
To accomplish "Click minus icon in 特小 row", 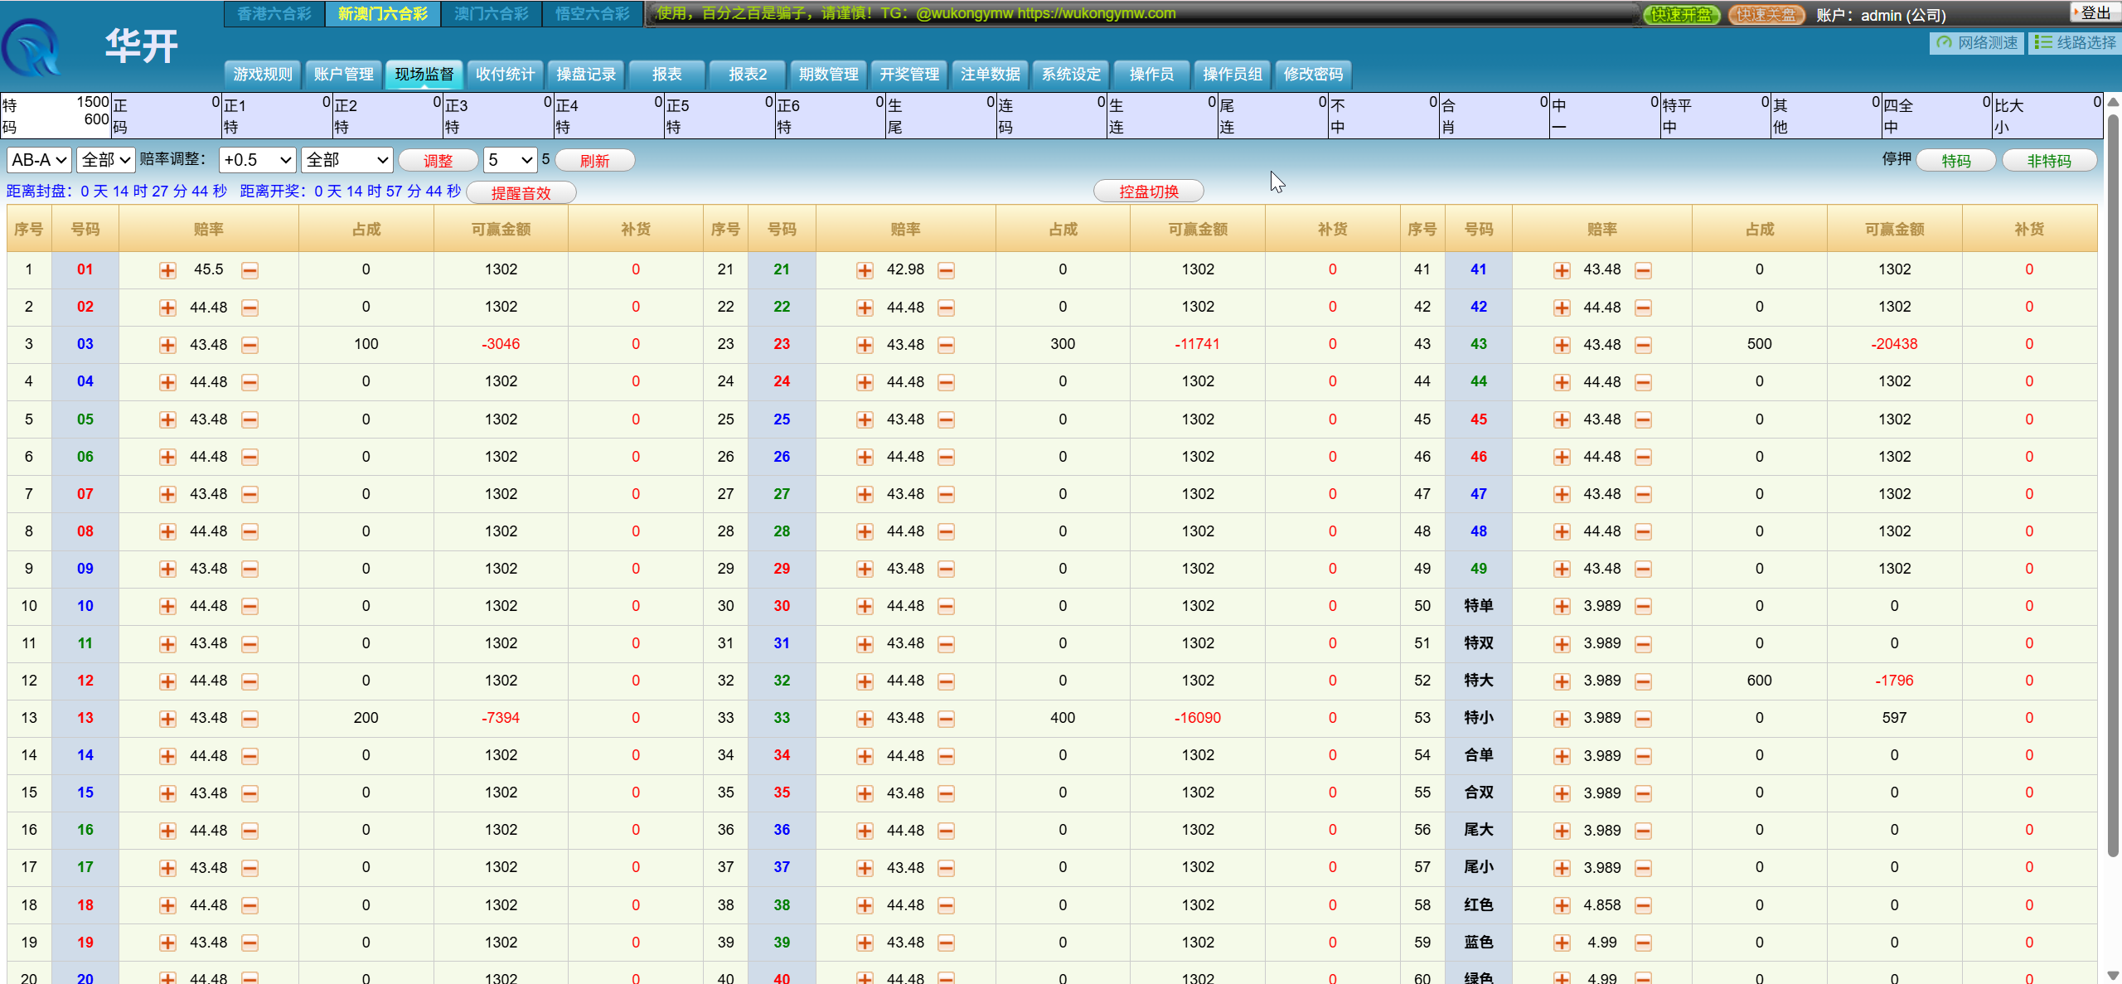I will point(1643,719).
